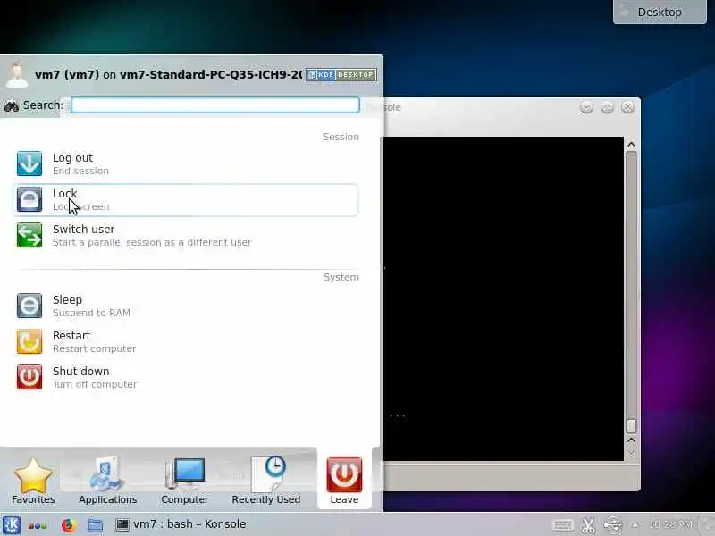Viewport: 715px width, 536px height.
Task: Choose Restart computer entry
Action: (186, 341)
